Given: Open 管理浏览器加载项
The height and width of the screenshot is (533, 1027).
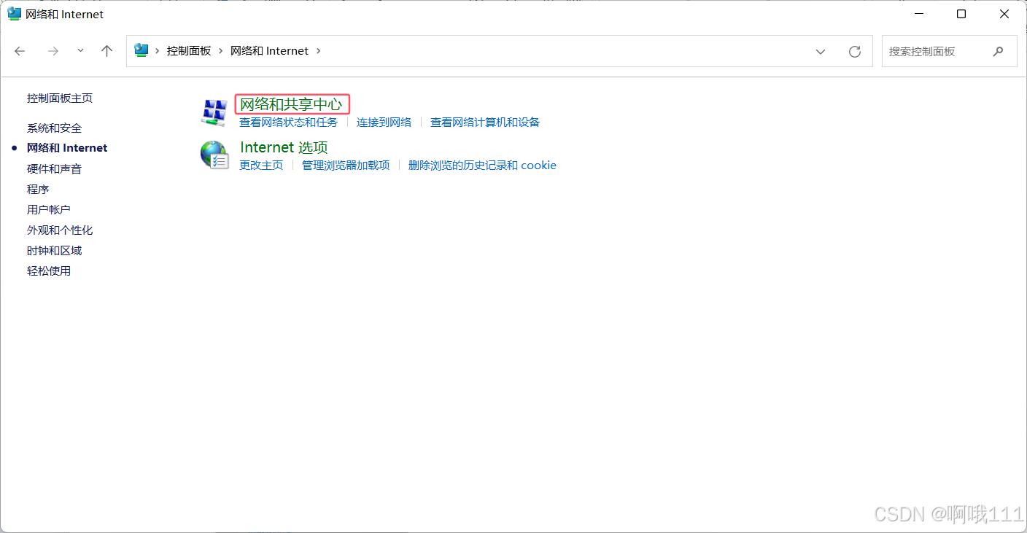Looking at the screenshot, I should pyautogui.click(x=345, y=165).
